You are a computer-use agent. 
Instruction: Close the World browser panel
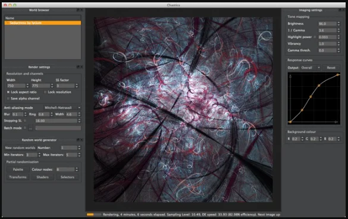[x=81, y=10]
